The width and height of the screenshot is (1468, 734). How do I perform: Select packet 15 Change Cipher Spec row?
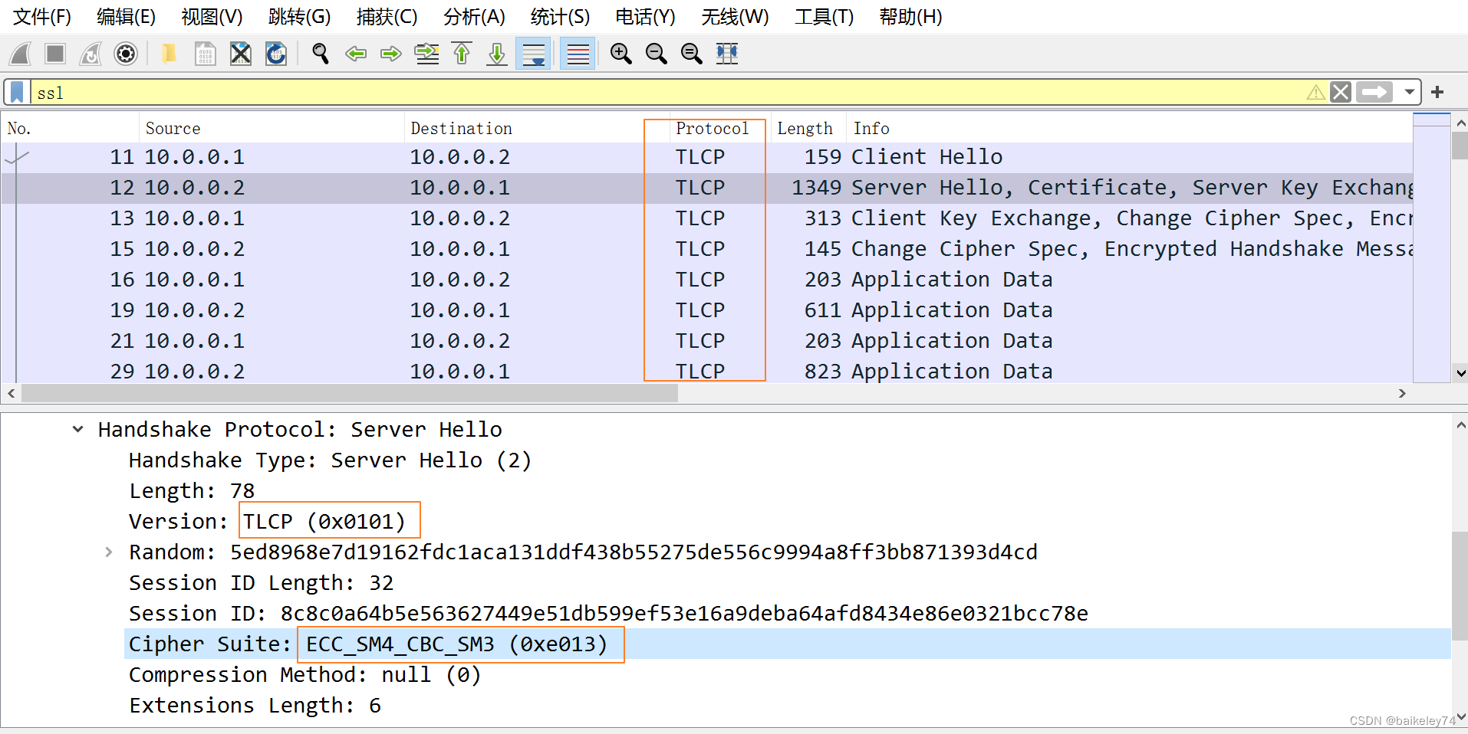pos(706,249)
